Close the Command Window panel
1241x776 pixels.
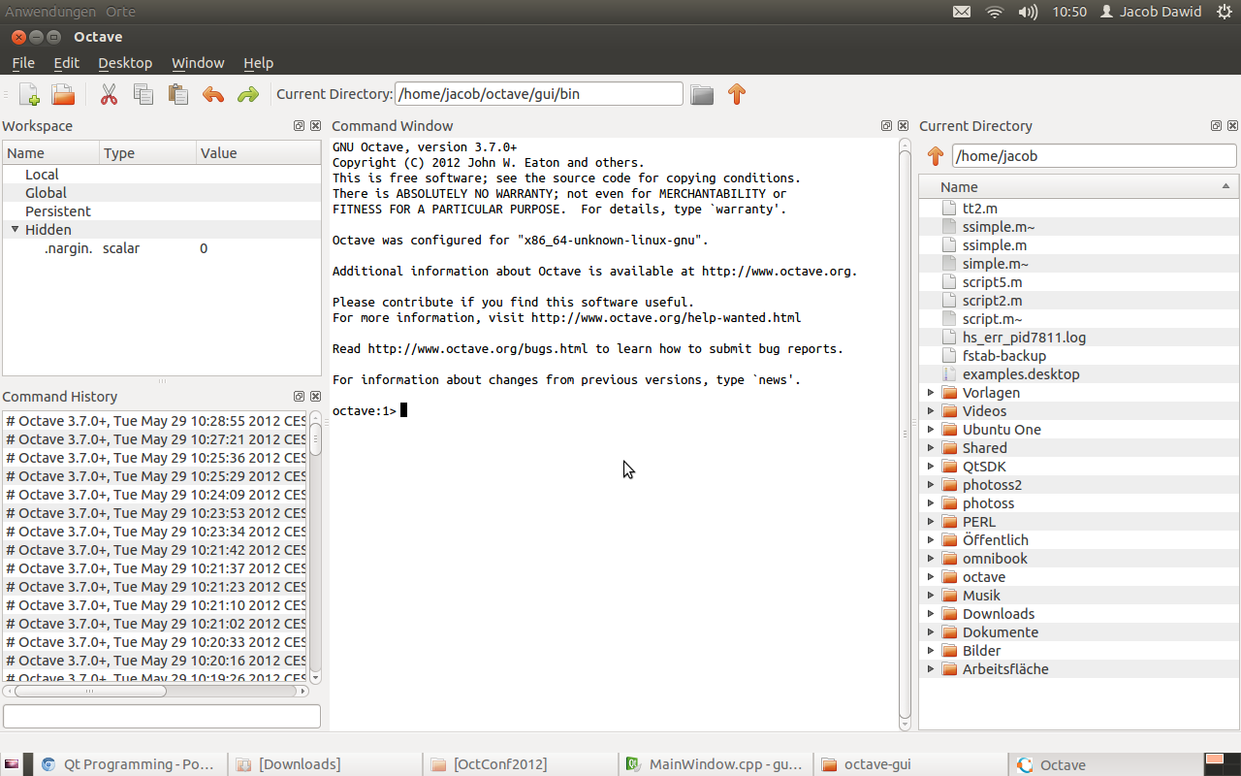click(x=903, y=126)
